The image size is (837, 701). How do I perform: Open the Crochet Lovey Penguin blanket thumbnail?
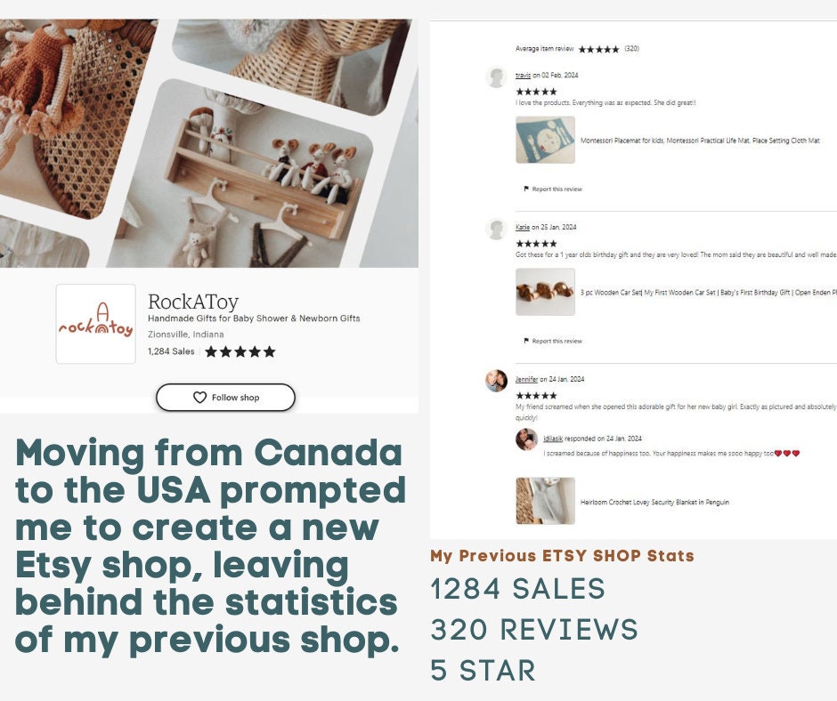[545, 501]
